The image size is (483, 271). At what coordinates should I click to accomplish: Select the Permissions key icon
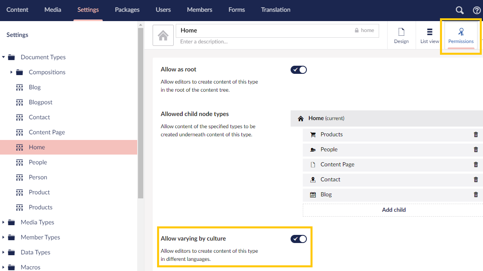pyautogui.click(x=461, y=31)
